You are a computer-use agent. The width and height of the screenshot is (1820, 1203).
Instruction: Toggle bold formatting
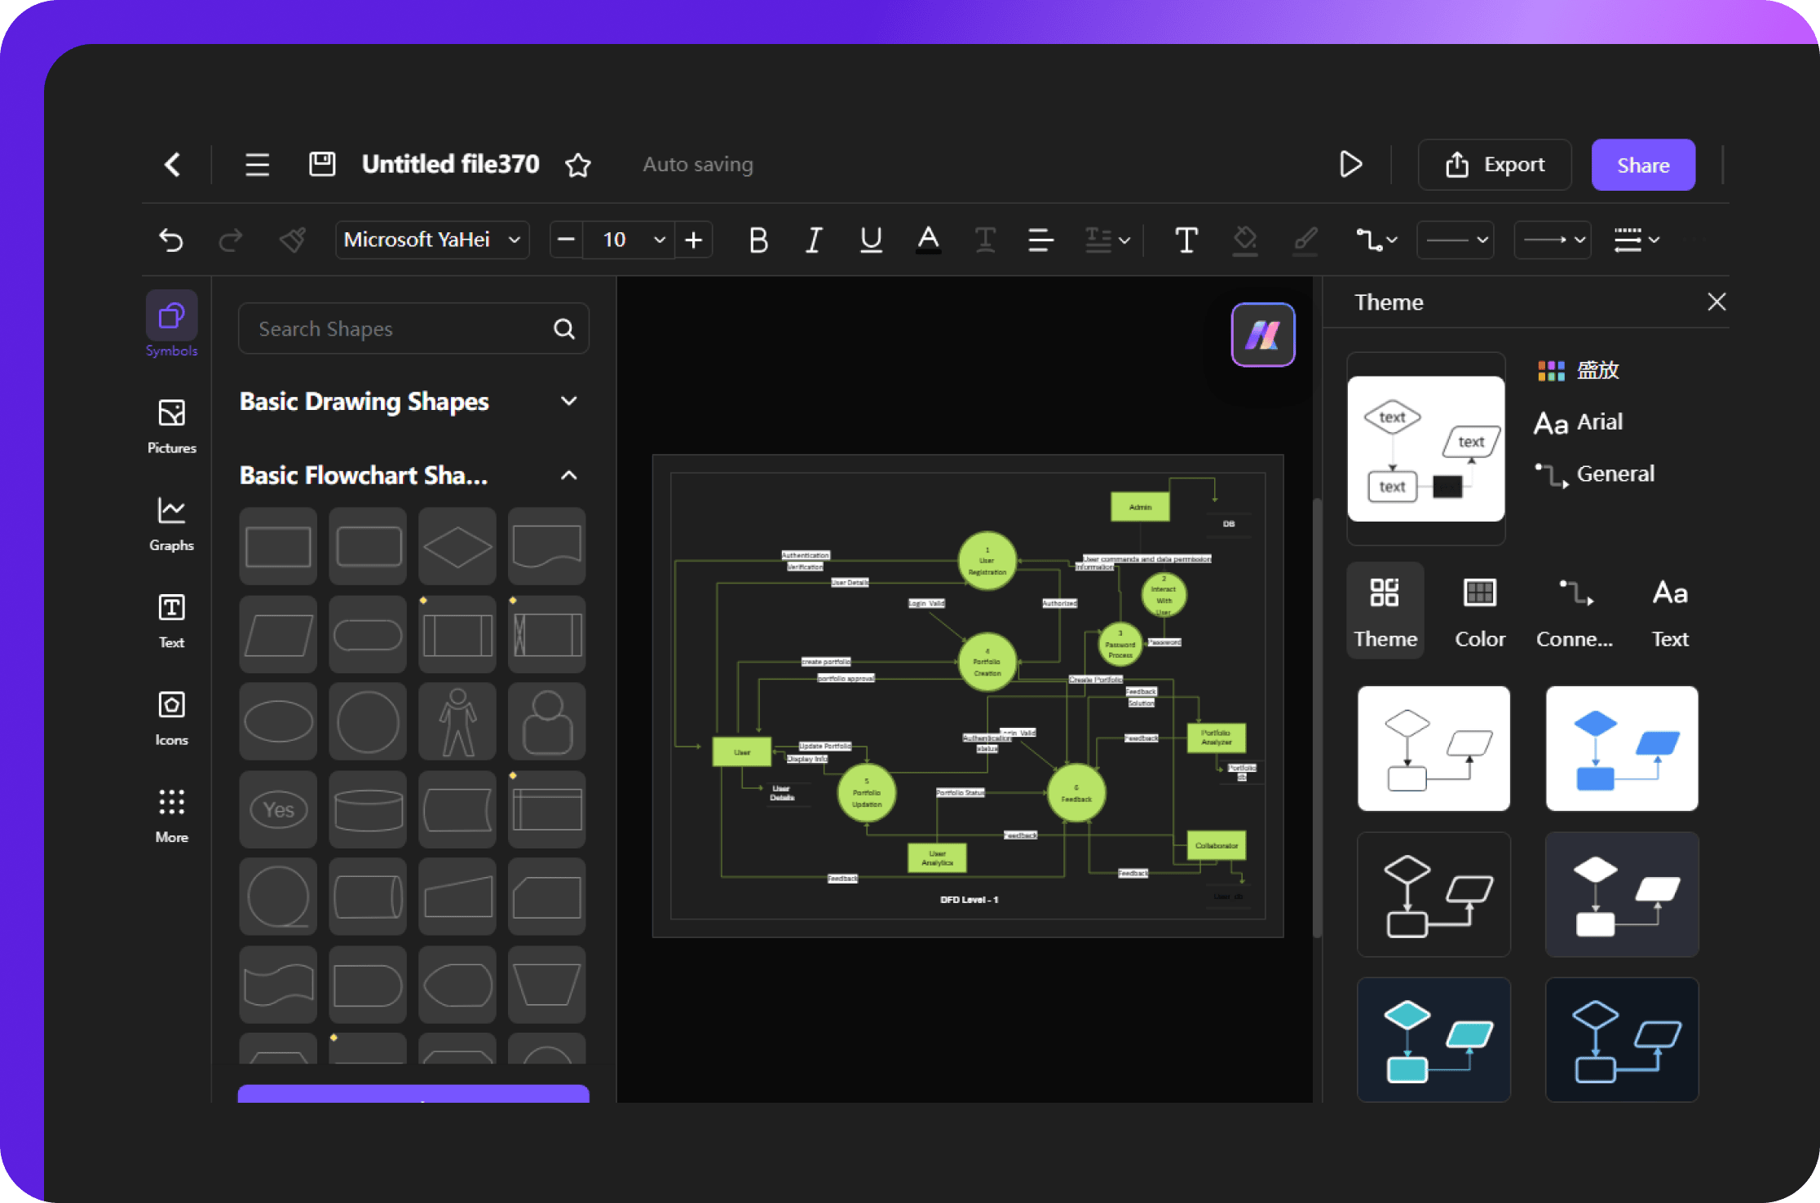[x=758, y=240]
